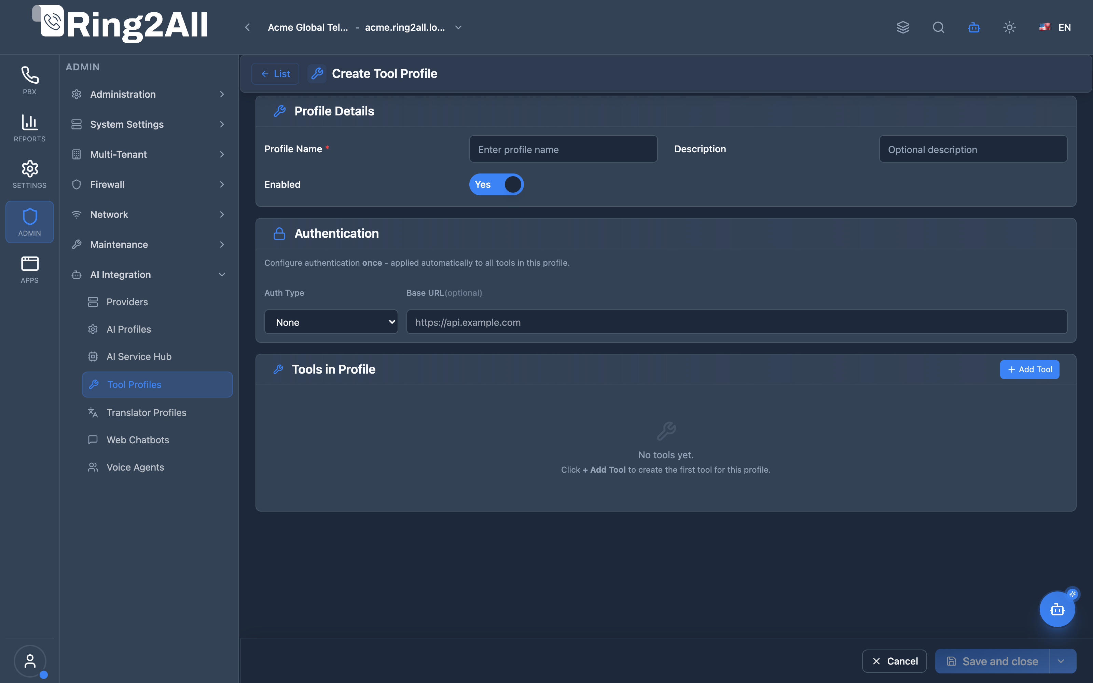This screenshot has height=683, width=1093.
Task: Collapse the AI Integration menu
Action: point(149,275)
